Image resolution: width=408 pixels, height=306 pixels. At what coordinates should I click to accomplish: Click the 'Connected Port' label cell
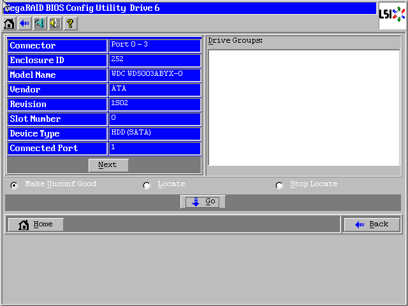pyautogui.click(x=57, y=148)
